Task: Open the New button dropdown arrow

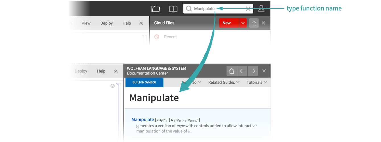Action: [x=243, y=23]
